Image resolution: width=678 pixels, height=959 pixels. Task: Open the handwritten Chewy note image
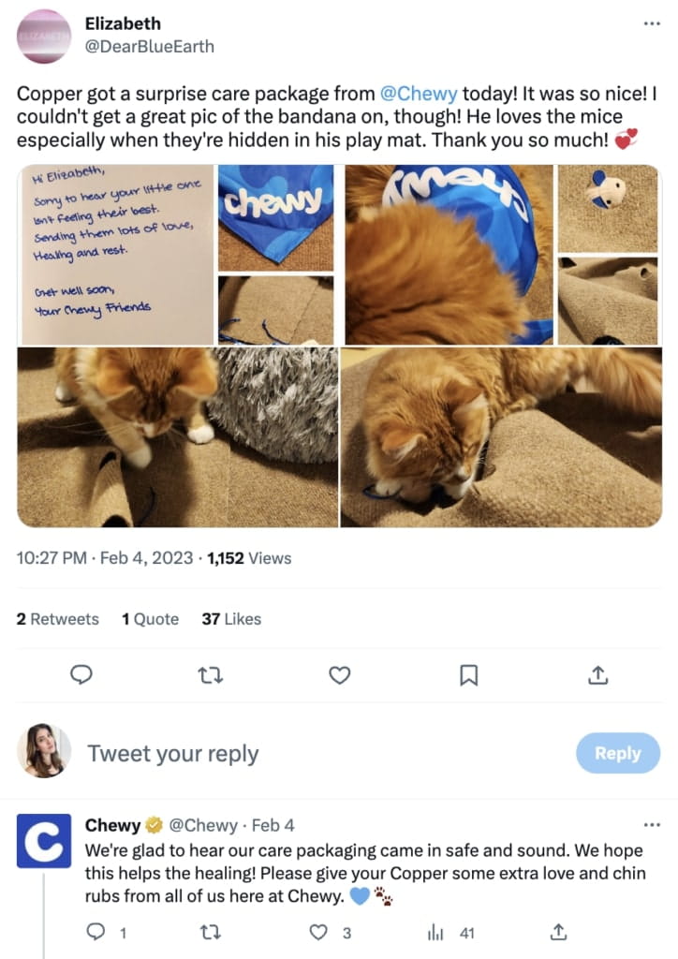pyautogui.click(x=117, y=253)
